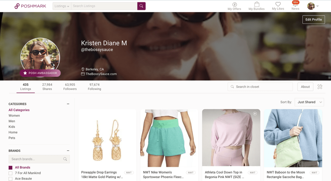The width and height of the screenshot is (331, 181).
Task: Click the Posh Ambassador star badge
Action: [x=40, y=73]
